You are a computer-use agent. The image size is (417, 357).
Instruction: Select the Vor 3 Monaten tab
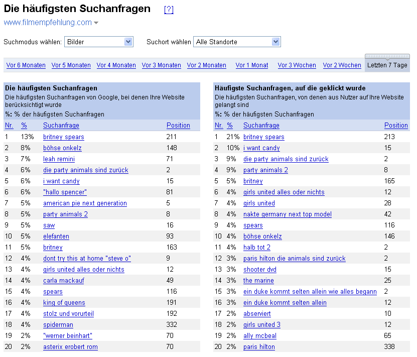point(161,65)
